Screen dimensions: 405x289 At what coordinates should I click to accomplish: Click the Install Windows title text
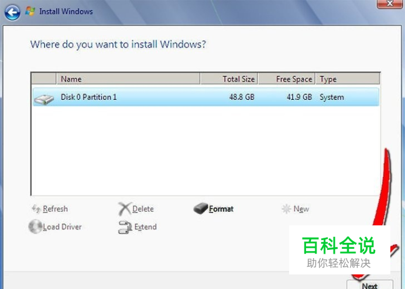click(x=66, y=11)
